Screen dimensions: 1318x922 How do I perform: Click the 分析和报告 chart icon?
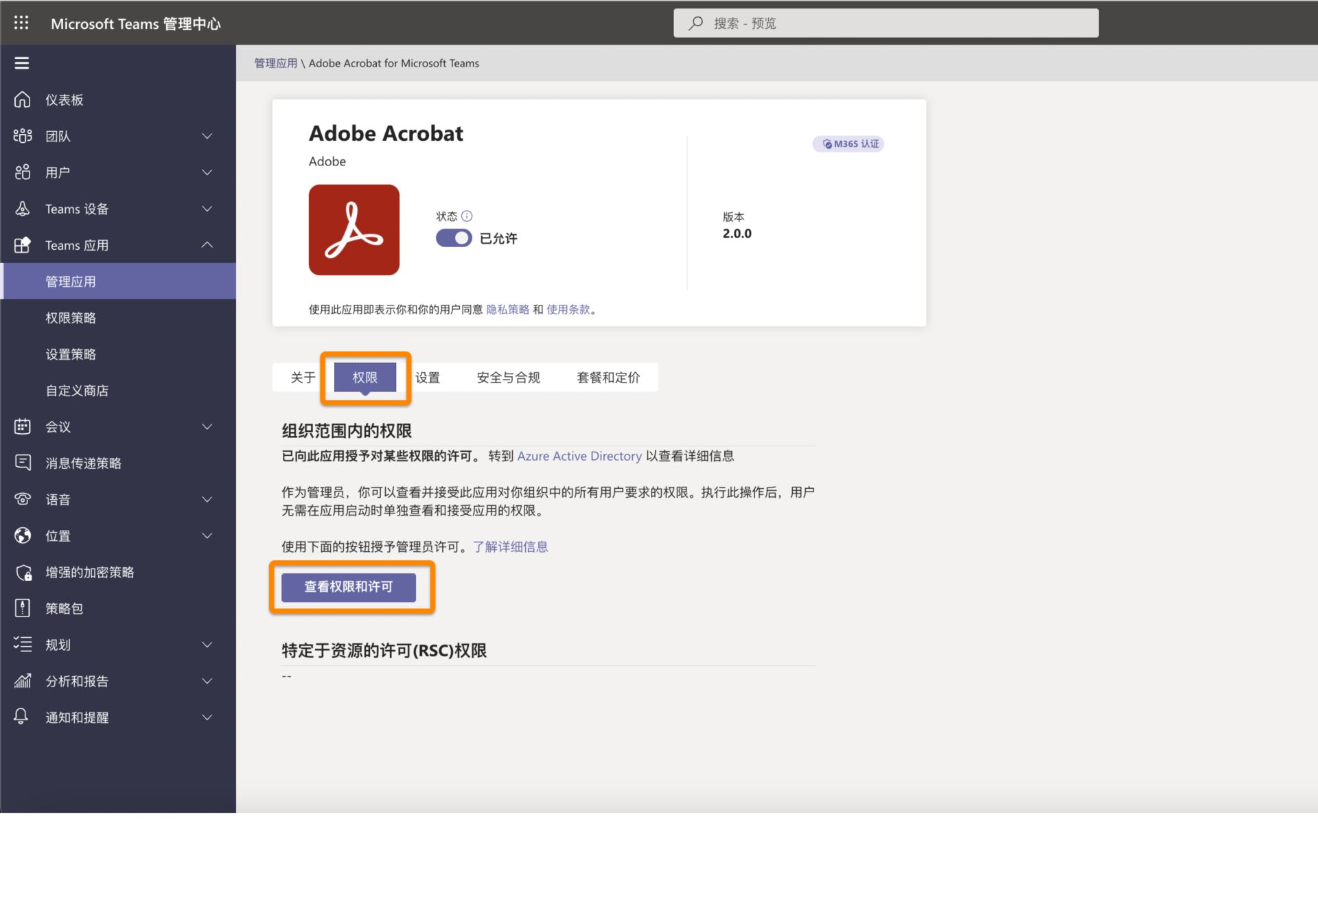click(x=23, y=681)
